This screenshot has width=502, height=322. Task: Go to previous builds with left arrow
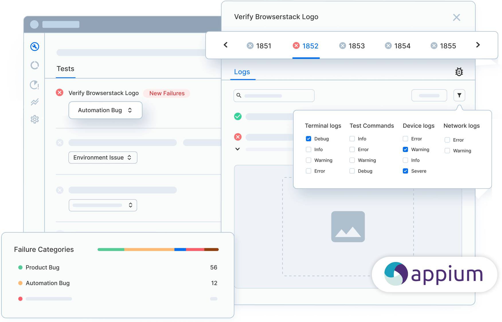[226, 45]
